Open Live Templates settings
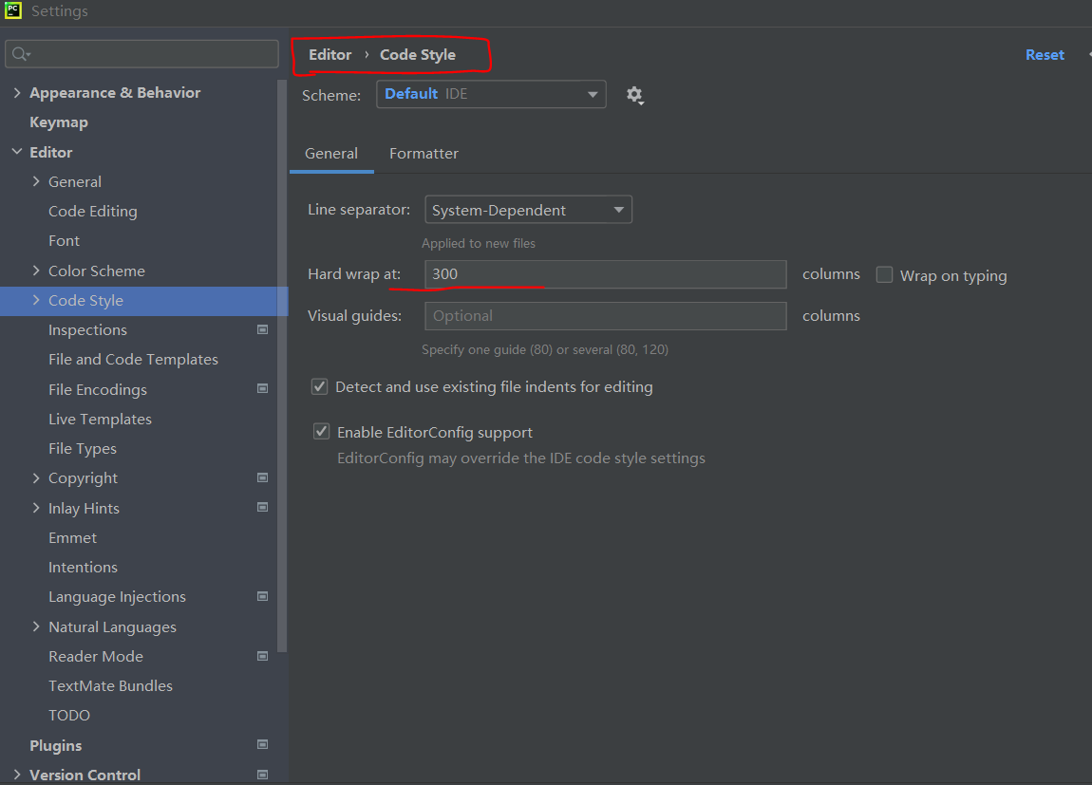This screenshot has width=1092, height=785. (100, 419)
